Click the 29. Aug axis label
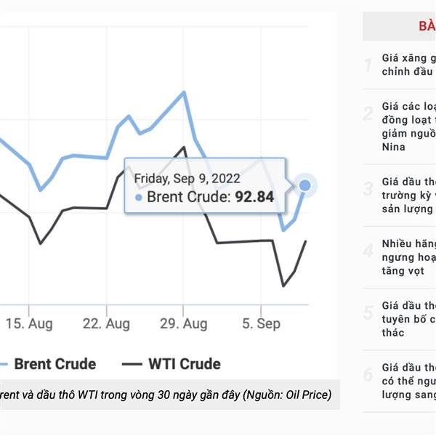The image size is (436, 436). pos(184,323)
